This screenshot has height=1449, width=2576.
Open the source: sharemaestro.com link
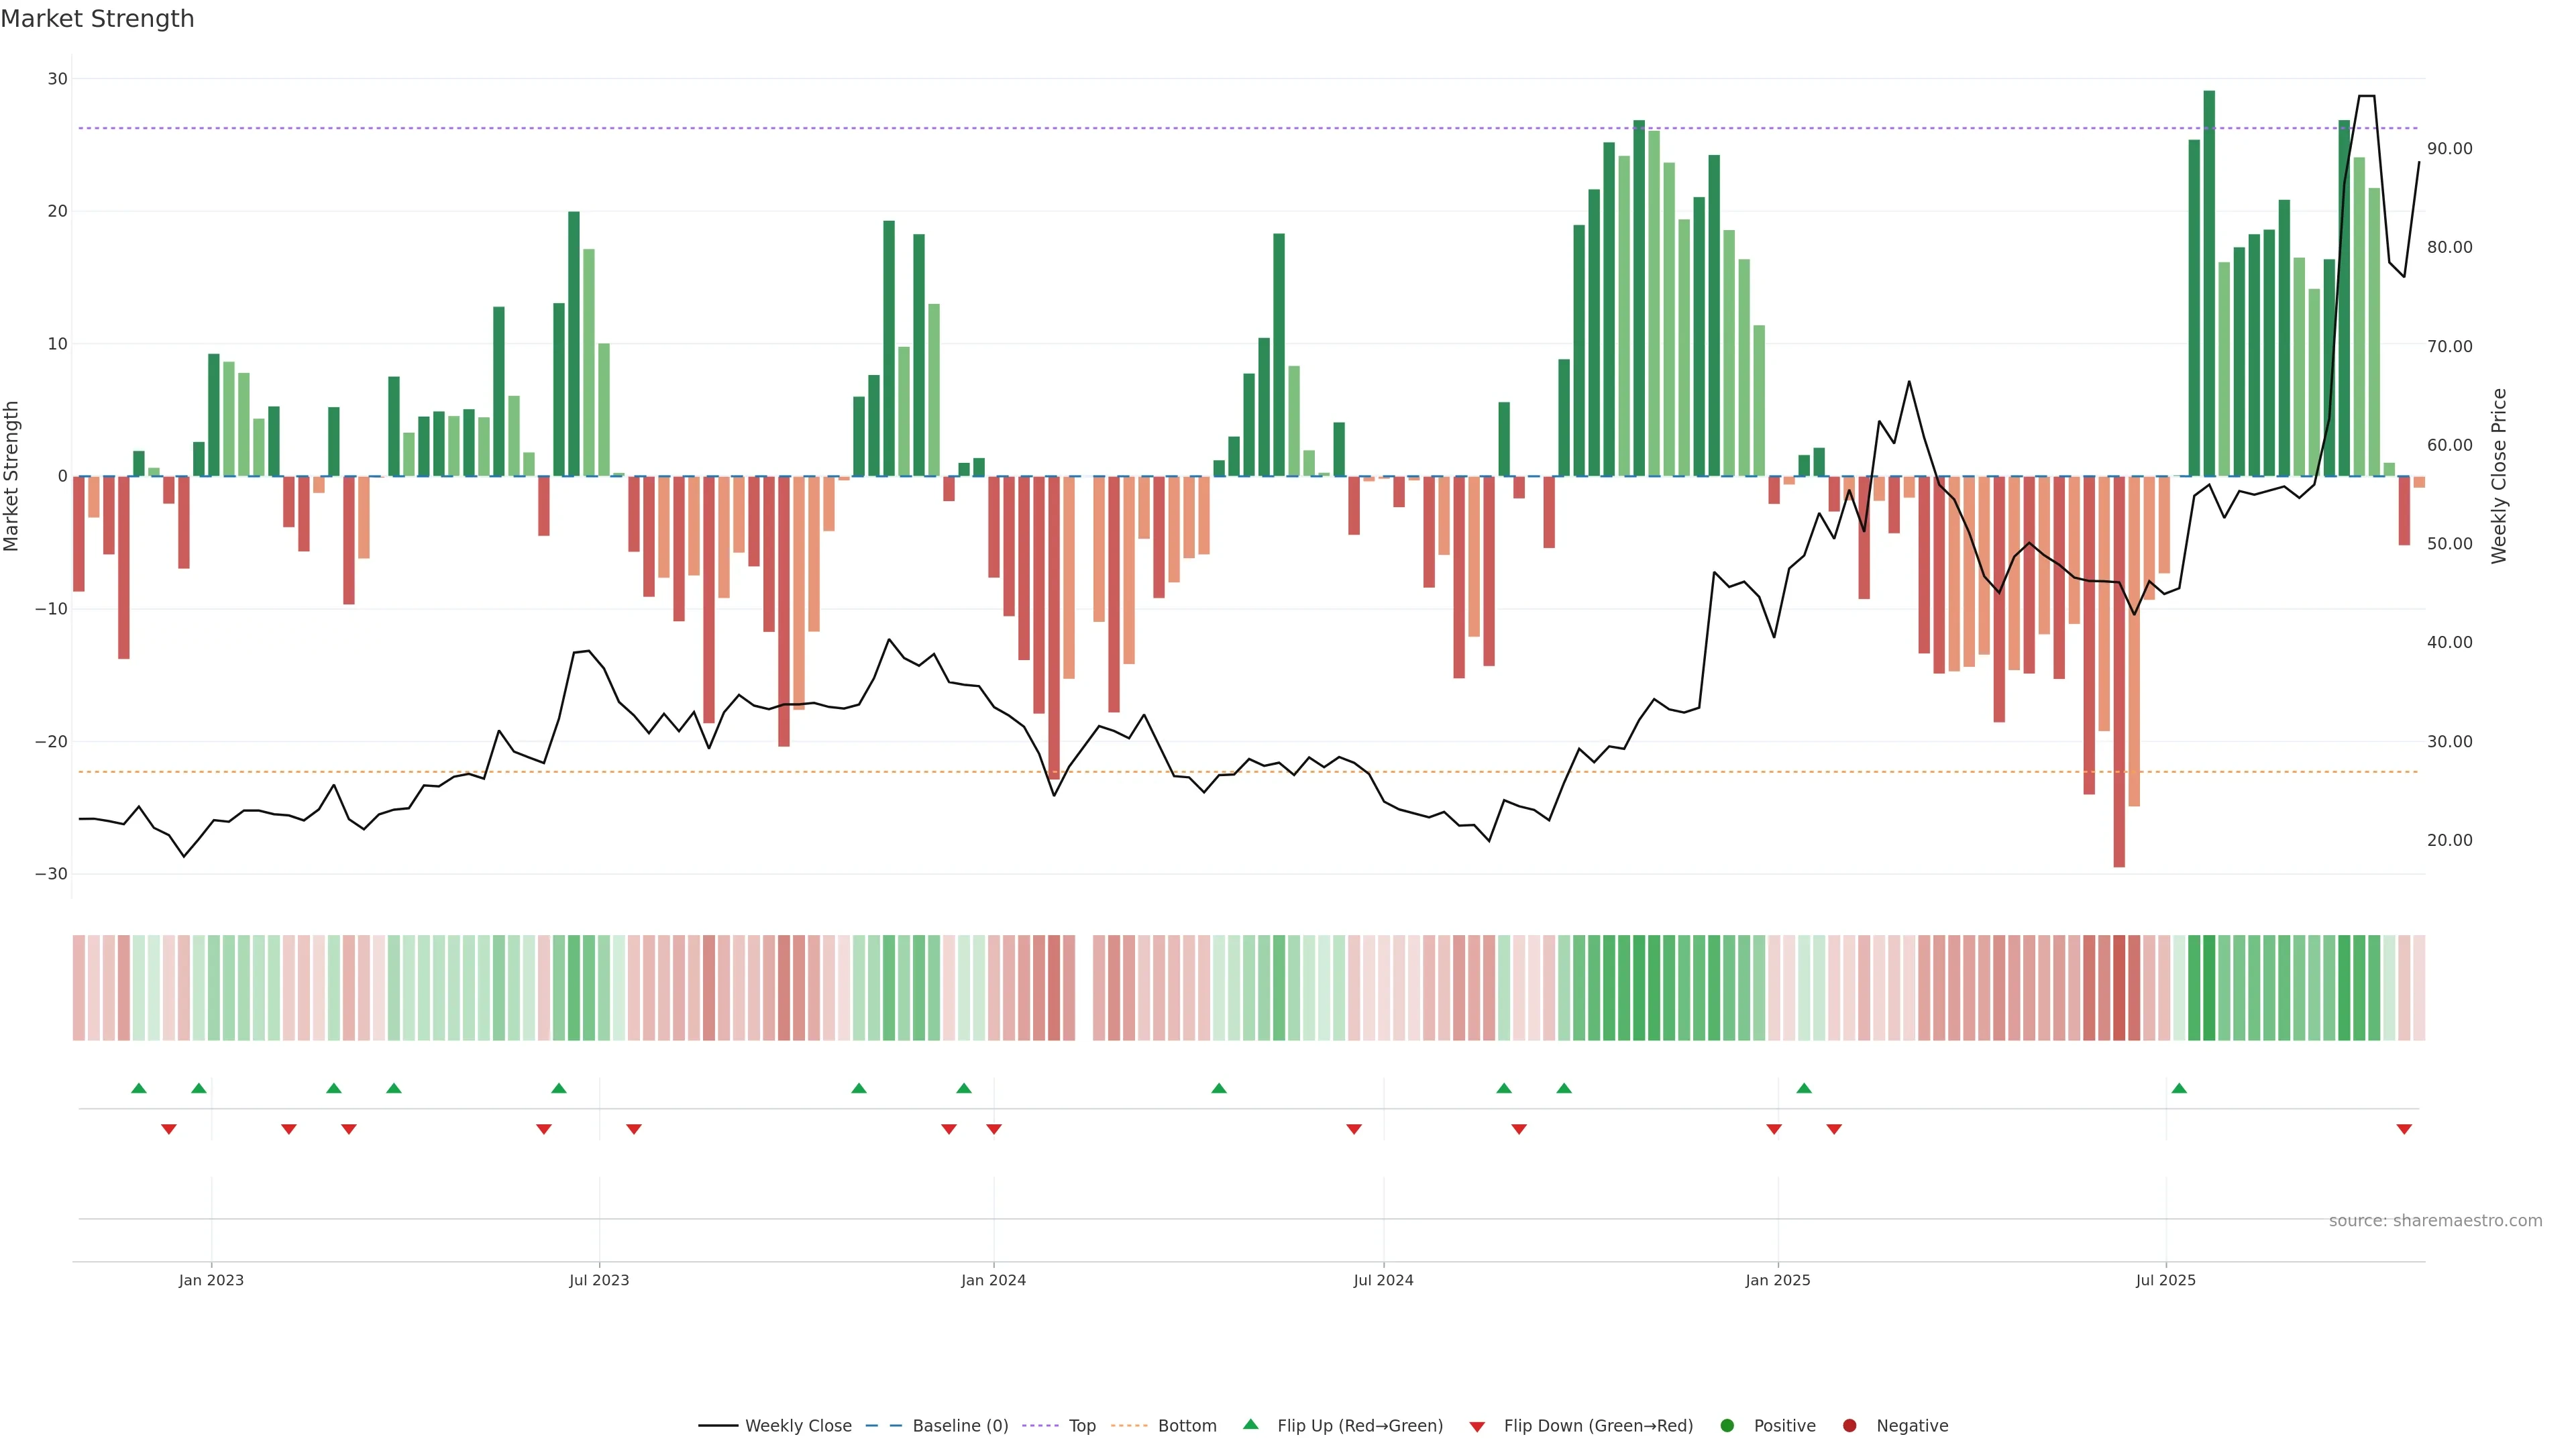(2435, 1221)
